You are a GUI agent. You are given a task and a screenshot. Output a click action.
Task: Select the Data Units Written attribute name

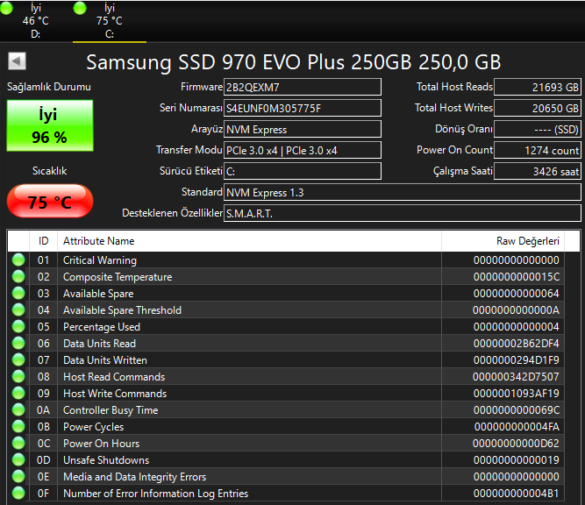[x=105, y=360]
